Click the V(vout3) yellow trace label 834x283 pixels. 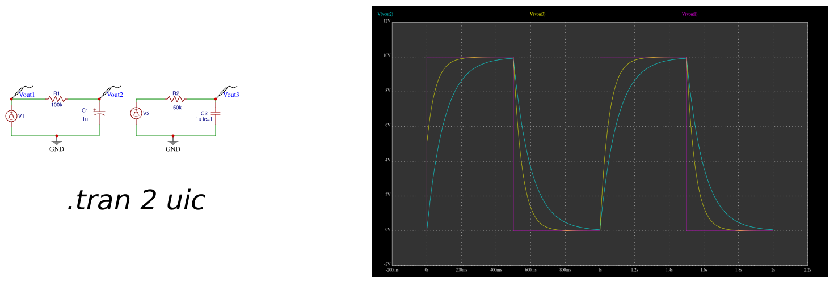pyautogui.click(x=537, y=14)
